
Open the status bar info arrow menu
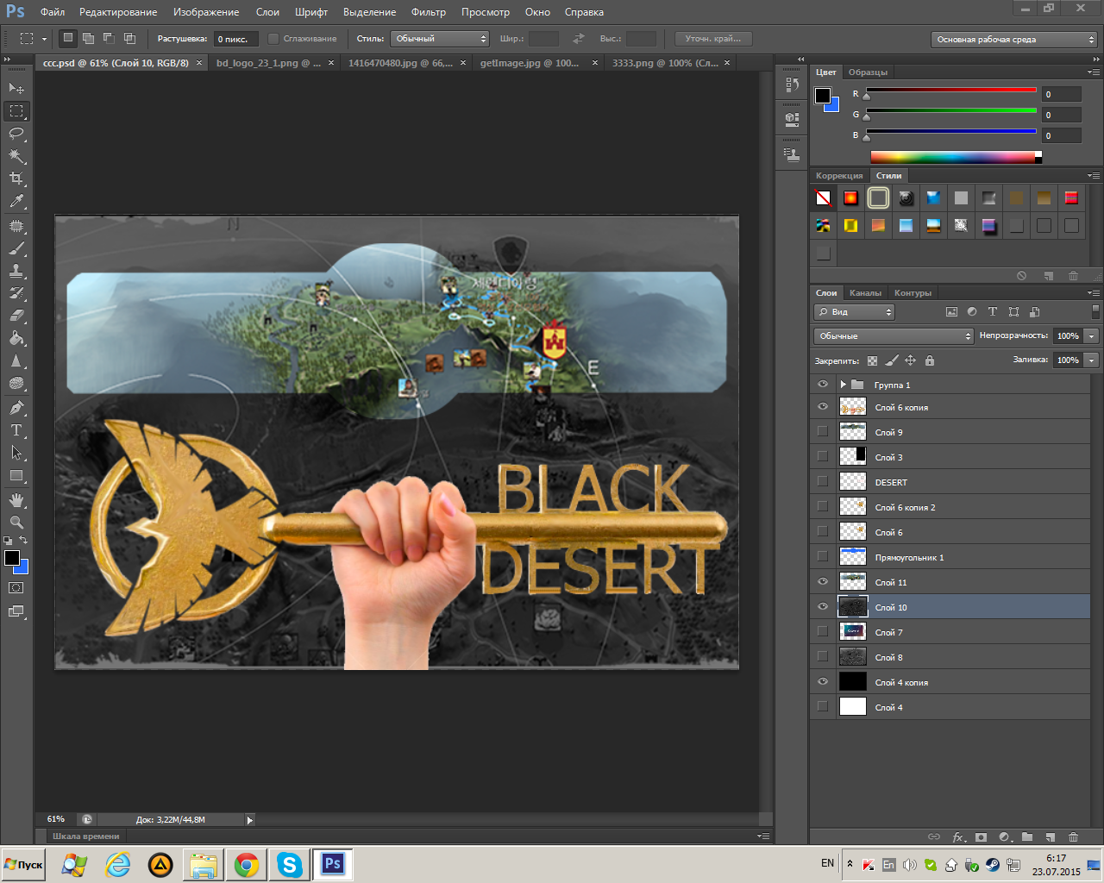pos(250,820)
